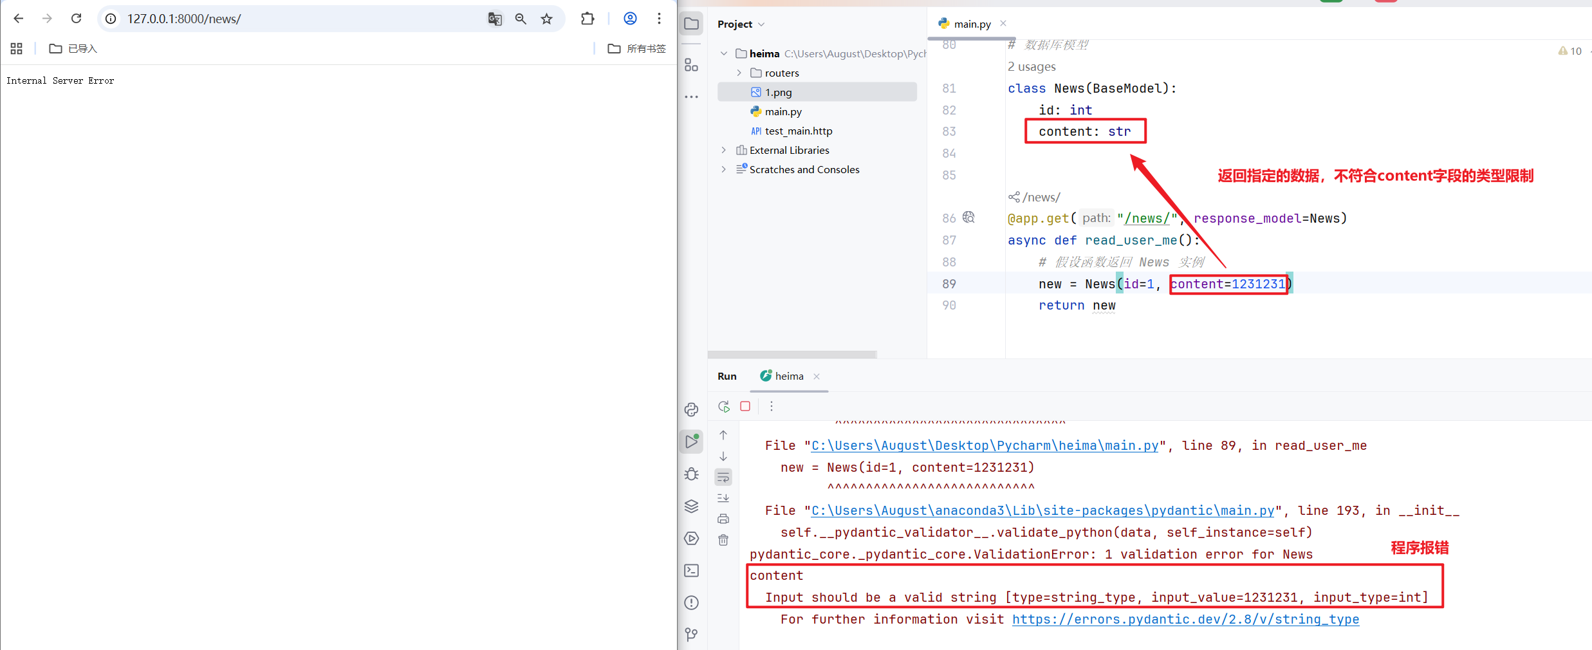Open the Debug tool window

click(692, 474)
